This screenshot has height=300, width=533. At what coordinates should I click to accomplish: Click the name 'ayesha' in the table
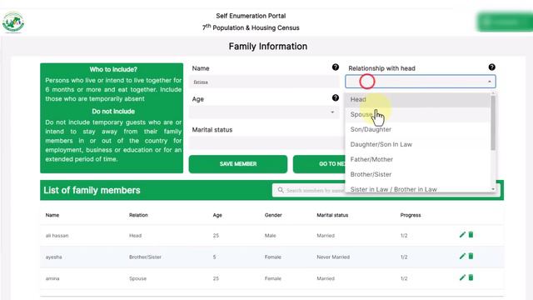pos(53,257)
